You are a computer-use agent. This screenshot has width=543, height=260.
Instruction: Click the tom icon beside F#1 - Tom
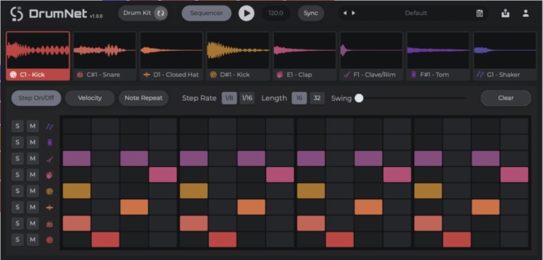(x=413, y=74)
